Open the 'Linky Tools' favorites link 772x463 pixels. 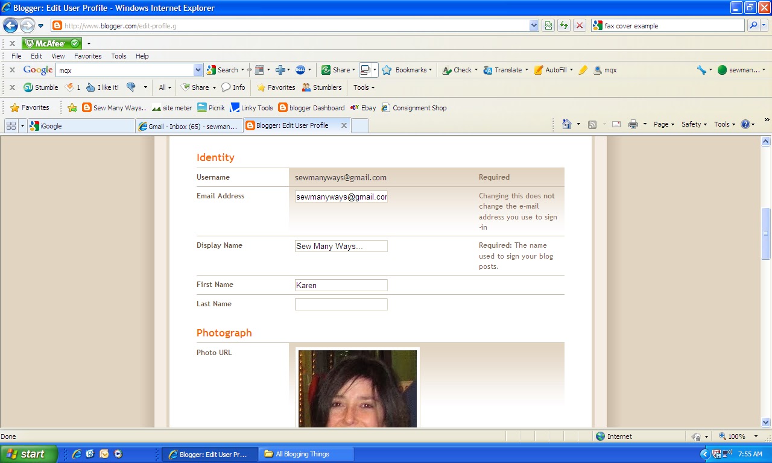[x=252, y=108]
